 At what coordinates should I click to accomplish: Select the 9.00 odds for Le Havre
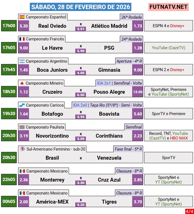pyautogui.click(x=24, y=48)
